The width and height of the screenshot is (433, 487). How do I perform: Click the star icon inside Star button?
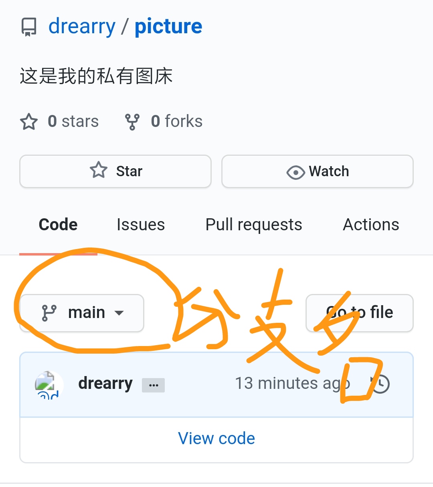[99, 171]
